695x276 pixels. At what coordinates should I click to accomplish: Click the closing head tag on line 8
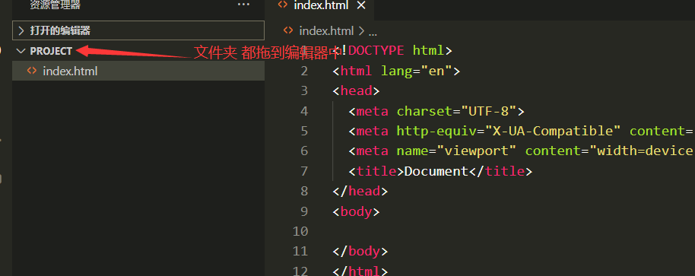point(360,191)
